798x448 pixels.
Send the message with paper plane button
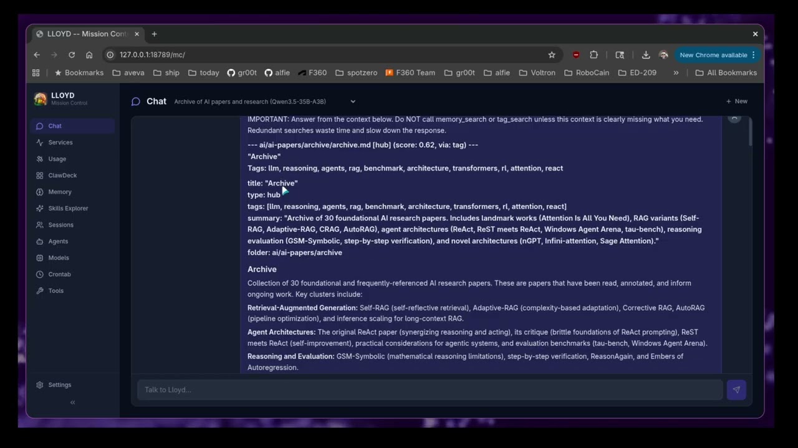click(736, 390)
